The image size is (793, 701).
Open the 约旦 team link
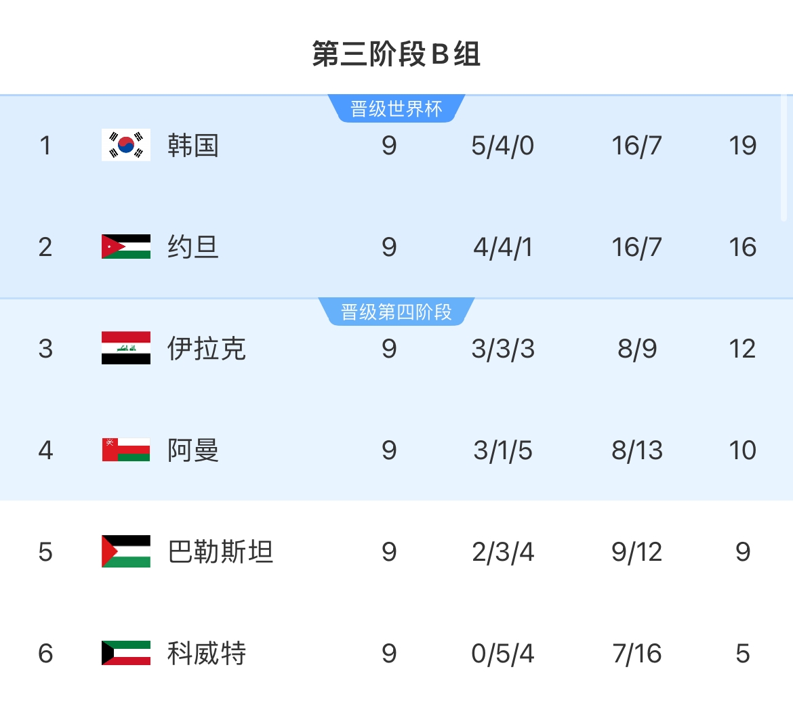[193, 247]
